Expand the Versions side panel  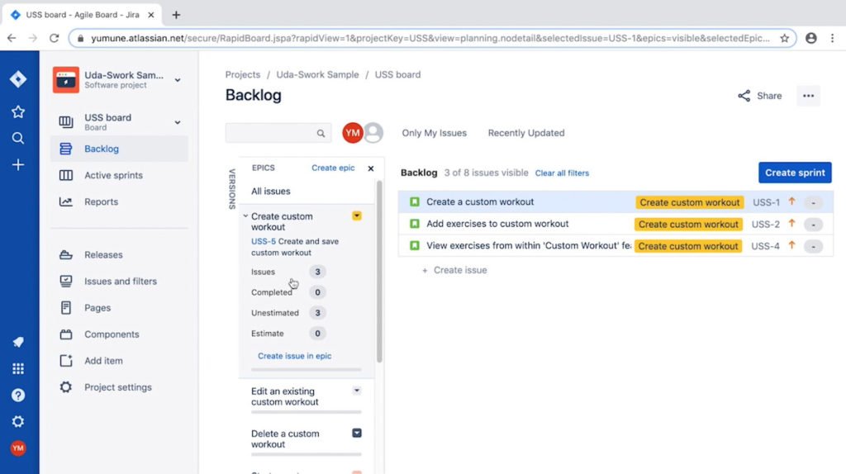[232, 189]
